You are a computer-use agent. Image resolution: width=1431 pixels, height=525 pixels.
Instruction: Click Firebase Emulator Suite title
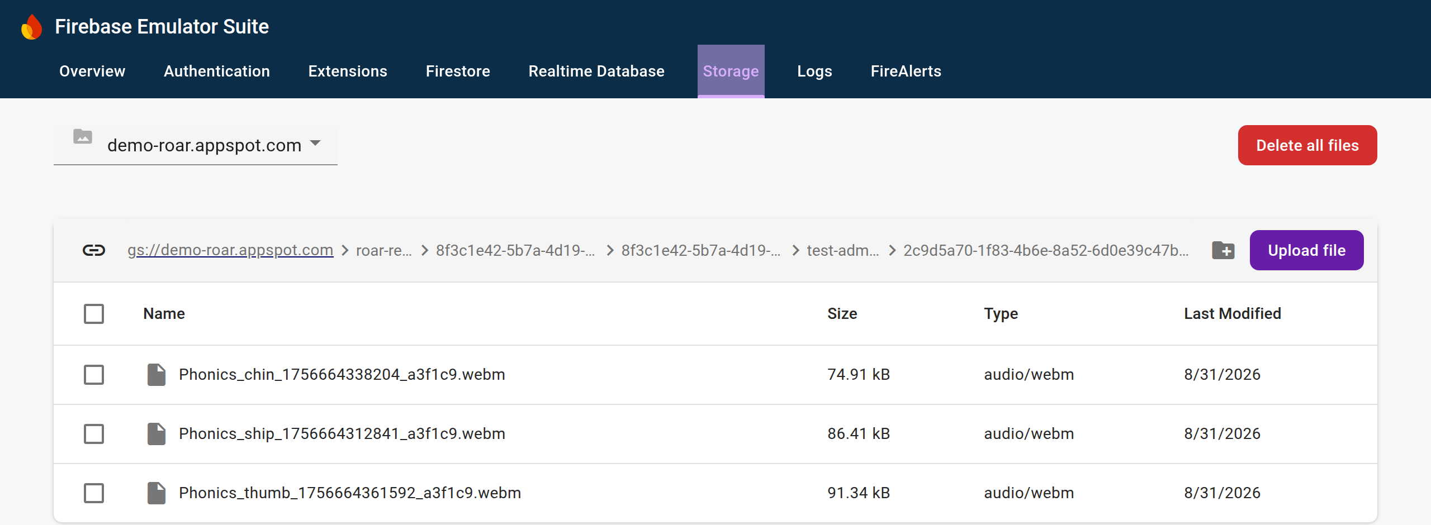162,27
